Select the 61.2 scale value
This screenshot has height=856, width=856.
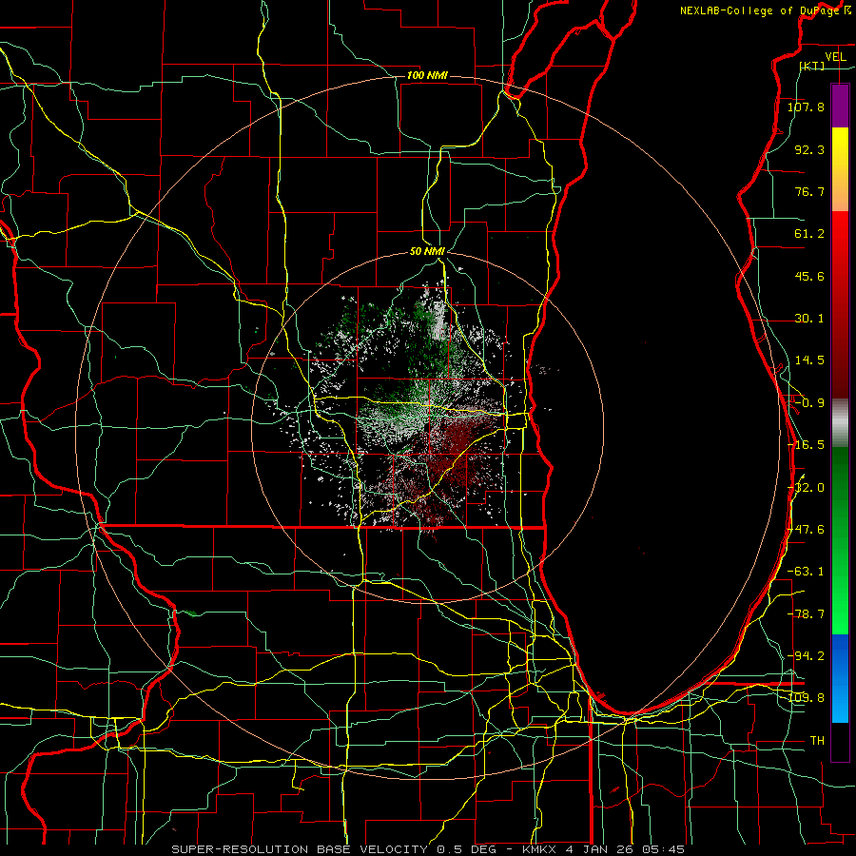(x=809, y=234)
